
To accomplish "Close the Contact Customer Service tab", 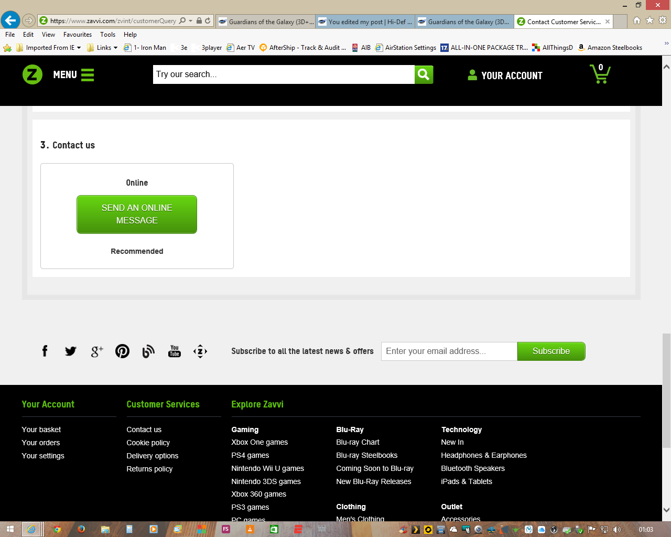I will pyautogui.click(x=608, y=22).
